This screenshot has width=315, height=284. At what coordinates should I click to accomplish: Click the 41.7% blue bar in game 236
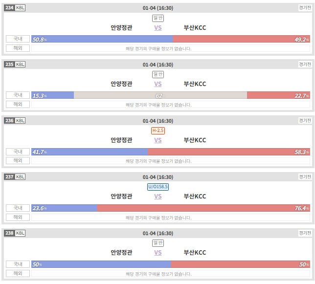(x=90, y=152)
